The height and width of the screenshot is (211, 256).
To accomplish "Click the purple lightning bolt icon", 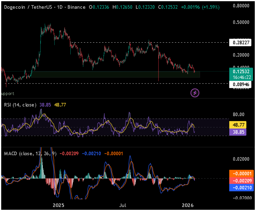I will pyautogui.click(x=195, y=93).
